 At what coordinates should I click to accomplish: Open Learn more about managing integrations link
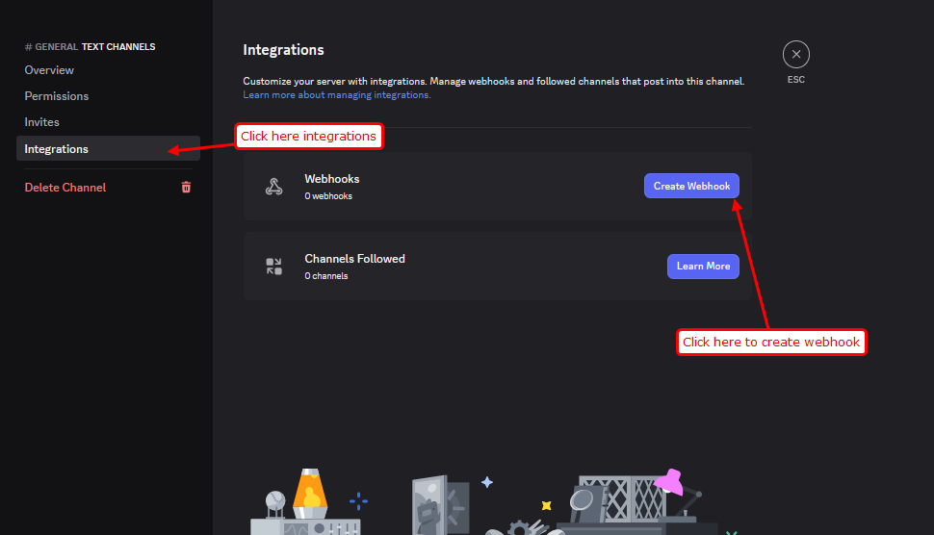[337, 94]
